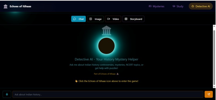
Task: Click the Echoes of Itihaas museum logo icon
Action: coord(6,6)
